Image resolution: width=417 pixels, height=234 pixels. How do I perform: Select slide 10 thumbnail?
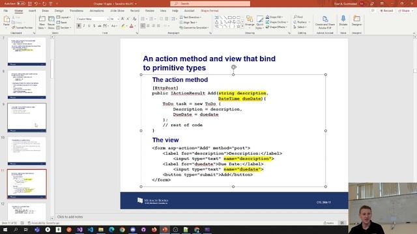[x=27, y=151]
